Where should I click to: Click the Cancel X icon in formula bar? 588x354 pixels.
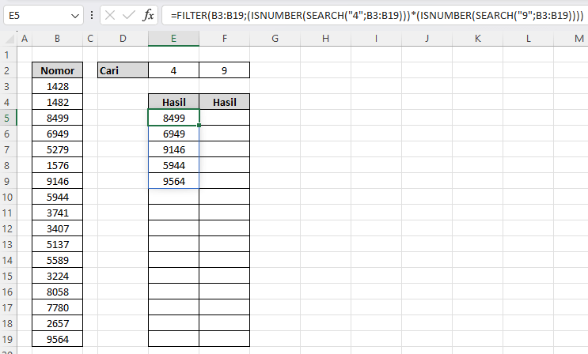[x=109, y=15]
